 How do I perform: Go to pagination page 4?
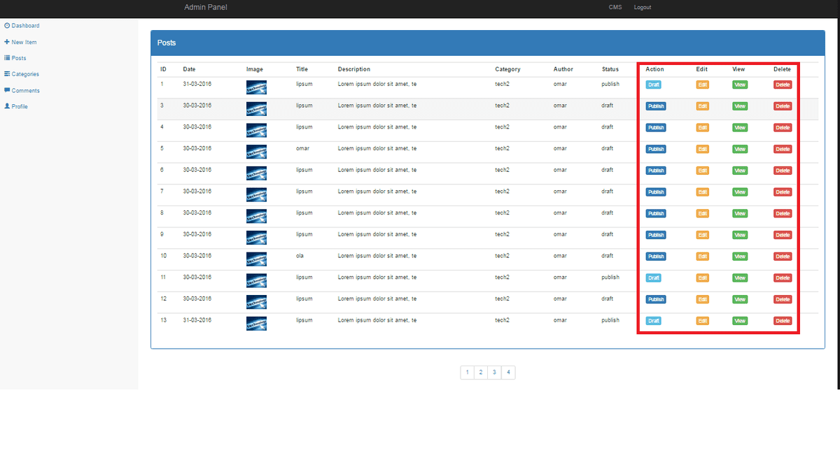(x=508, y=373)
